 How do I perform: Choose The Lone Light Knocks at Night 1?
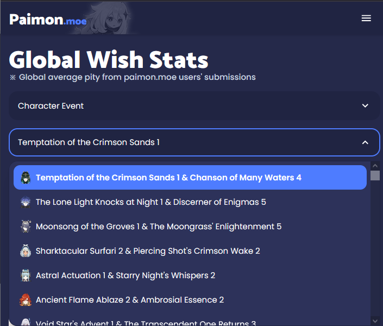(190, 202)
